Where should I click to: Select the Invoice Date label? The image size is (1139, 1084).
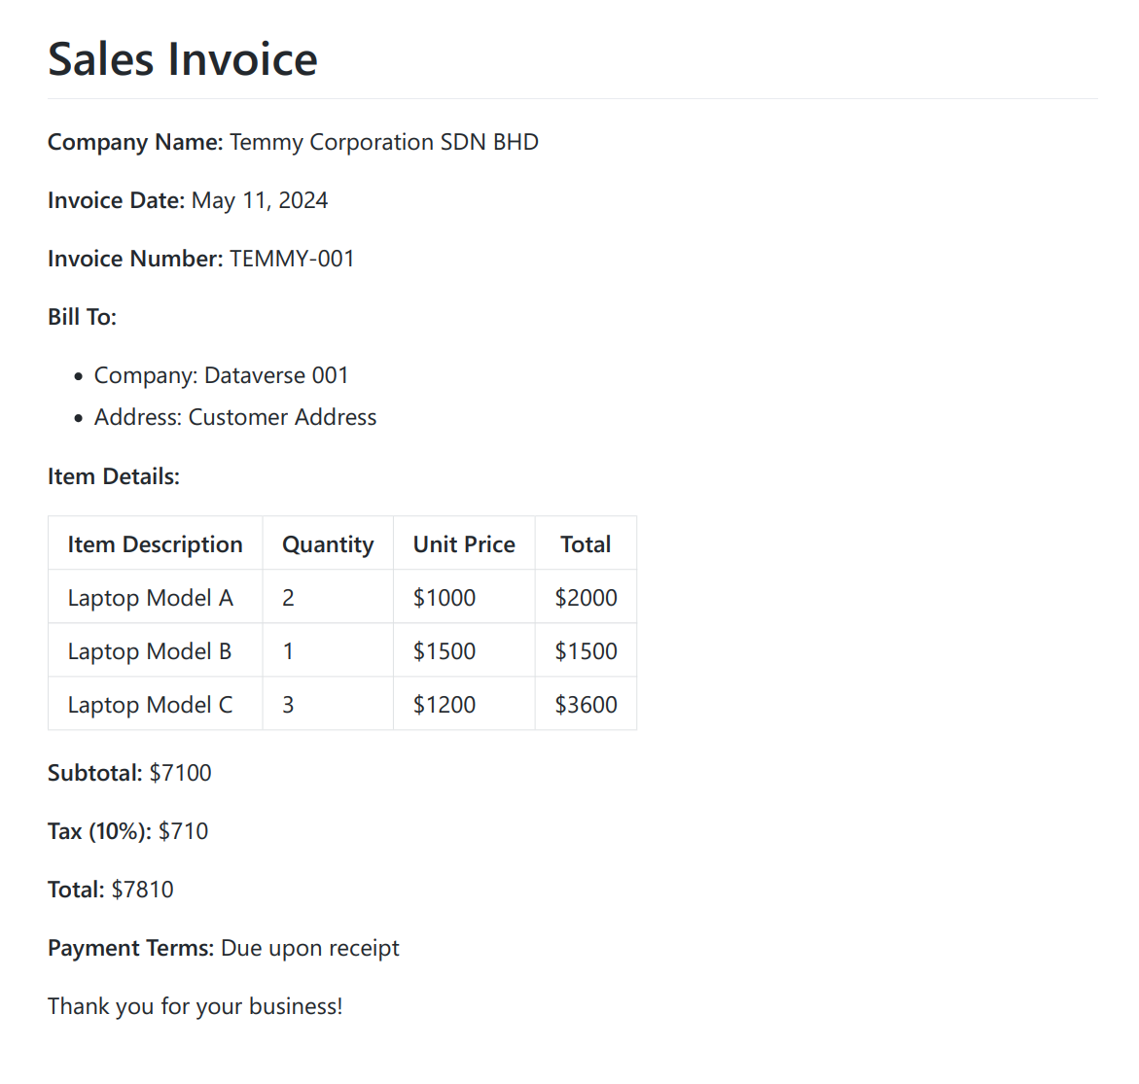click(116, 200)
